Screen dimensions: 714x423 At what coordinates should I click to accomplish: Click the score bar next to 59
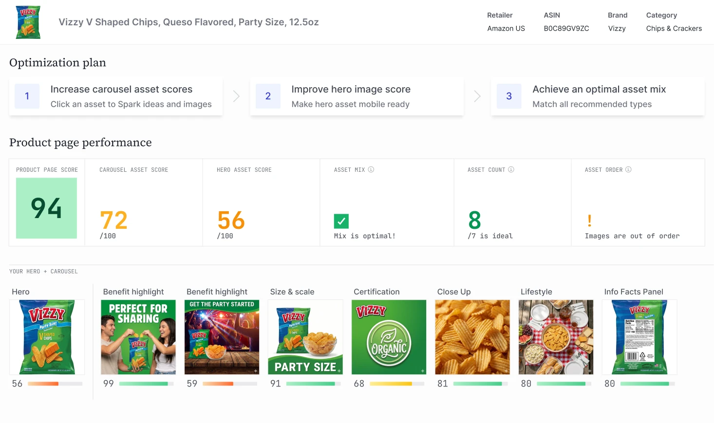(x=230, y=384)
